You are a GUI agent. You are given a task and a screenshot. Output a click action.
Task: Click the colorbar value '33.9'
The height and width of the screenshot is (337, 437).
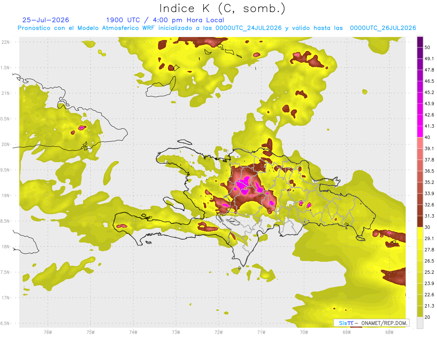click(x=429, y=193)
